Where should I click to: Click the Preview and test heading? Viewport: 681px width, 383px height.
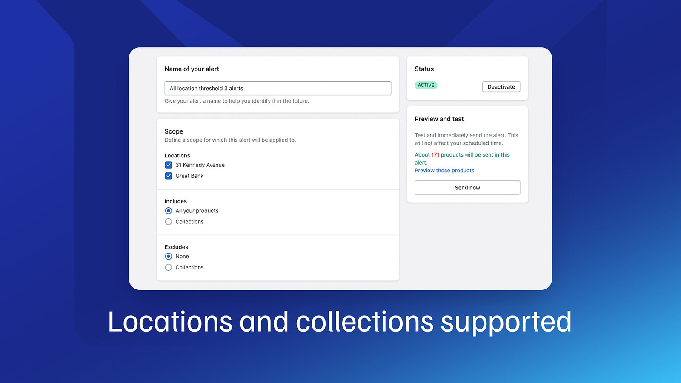click(x=439, y=119)
